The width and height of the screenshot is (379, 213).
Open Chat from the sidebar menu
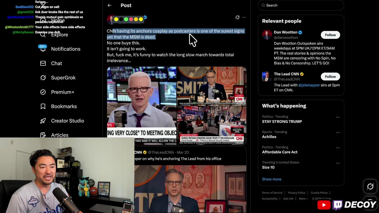[57, 63]
